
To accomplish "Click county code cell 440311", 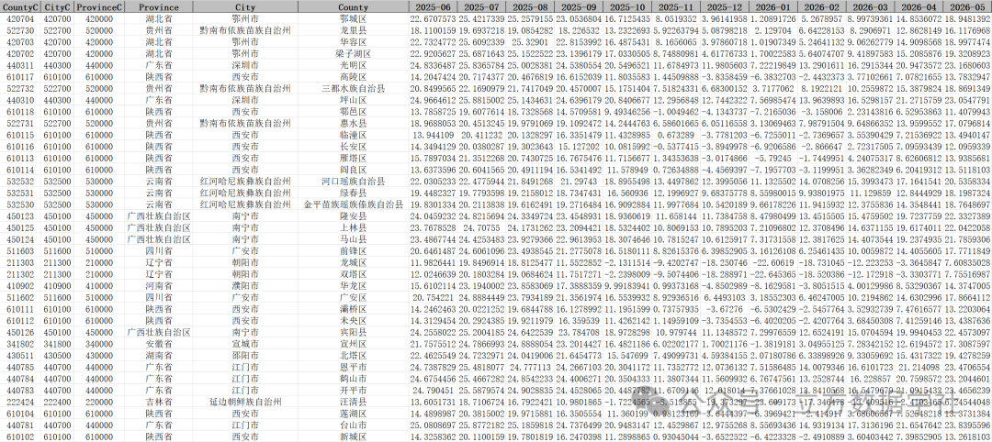I will point(20,65).
